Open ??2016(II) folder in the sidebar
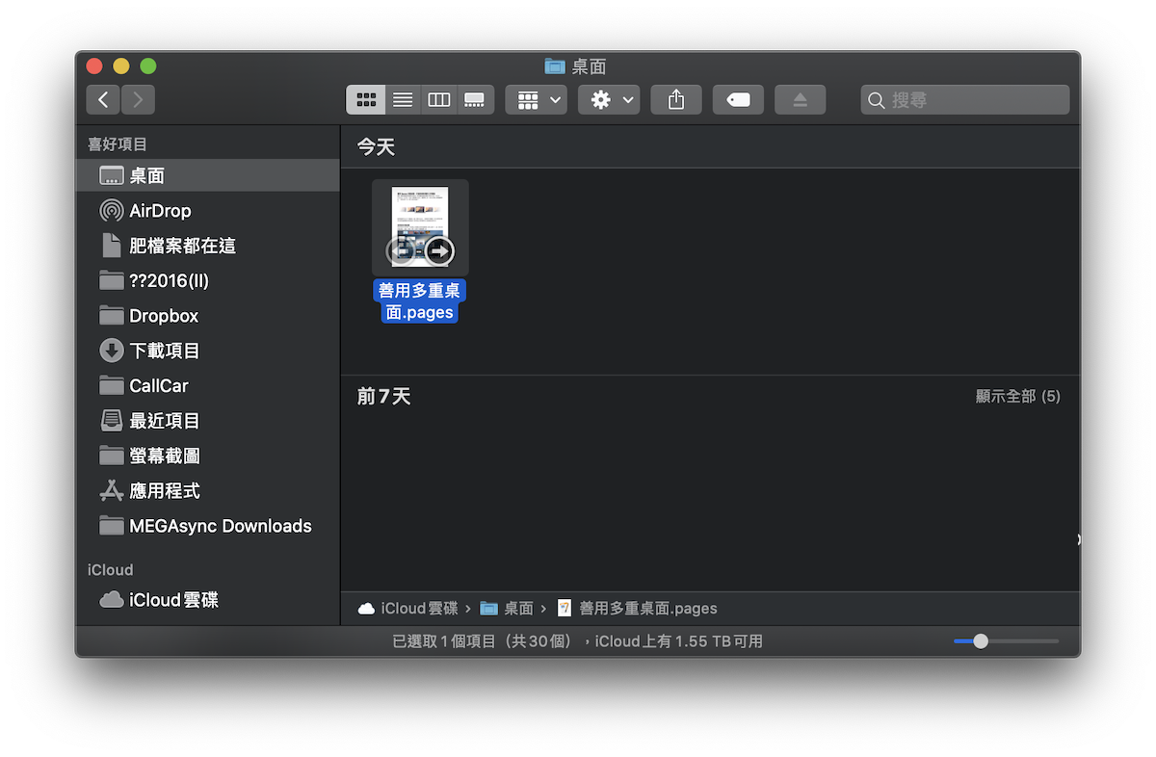This screenshot has width=1156, height=757. pyautogui.click(x=207, y=280)
